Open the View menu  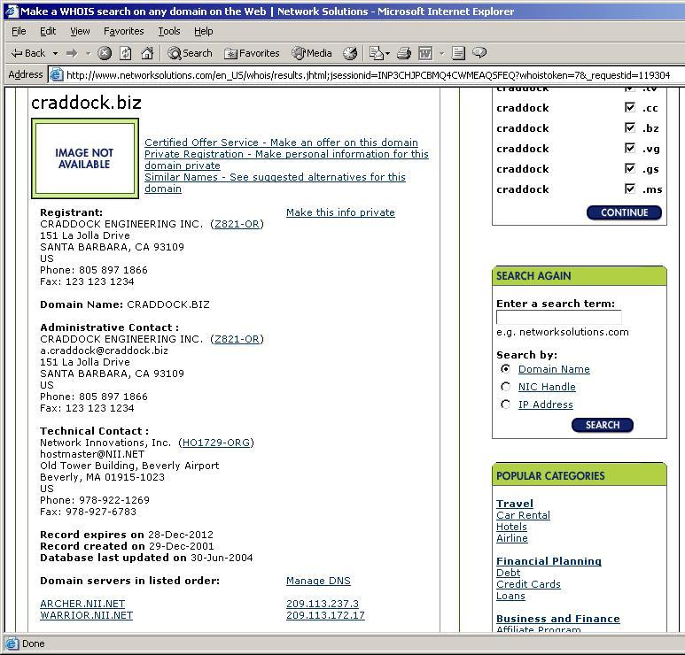[x=80, y=31]
